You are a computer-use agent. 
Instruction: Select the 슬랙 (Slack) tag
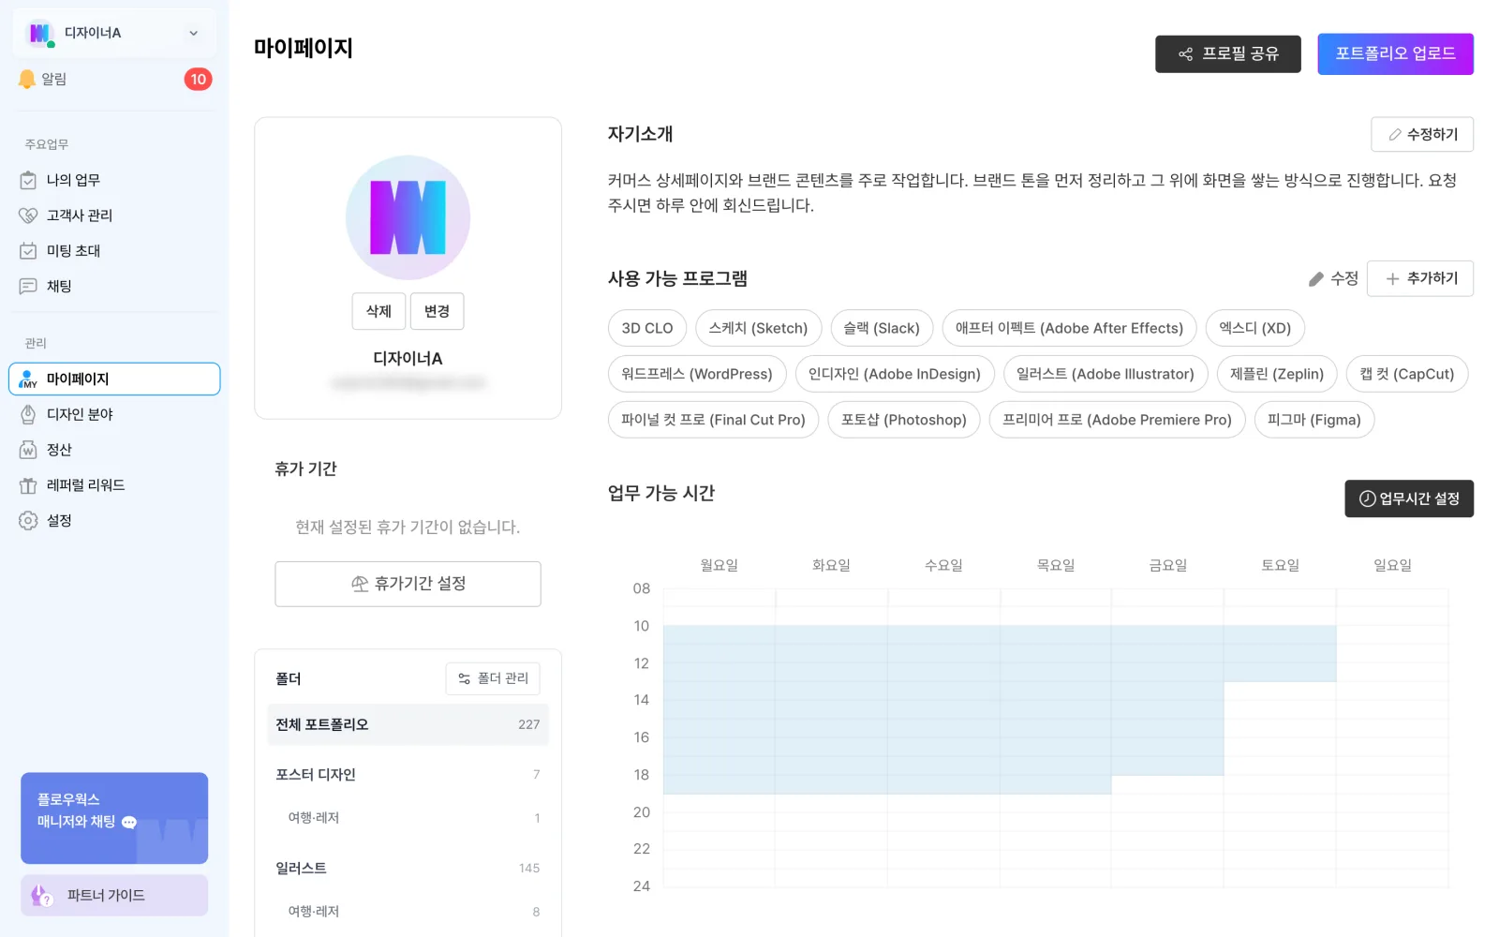click(x=882, y=328)
